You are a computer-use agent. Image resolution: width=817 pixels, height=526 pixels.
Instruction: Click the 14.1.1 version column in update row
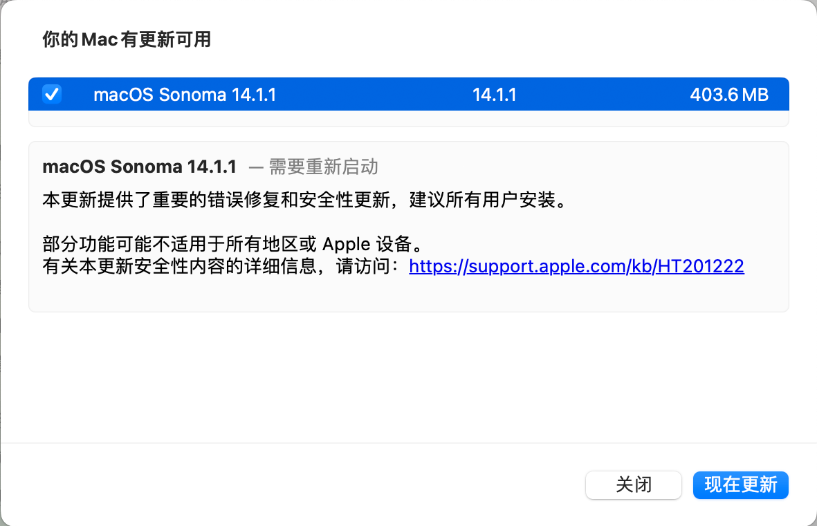pos(494,95)
